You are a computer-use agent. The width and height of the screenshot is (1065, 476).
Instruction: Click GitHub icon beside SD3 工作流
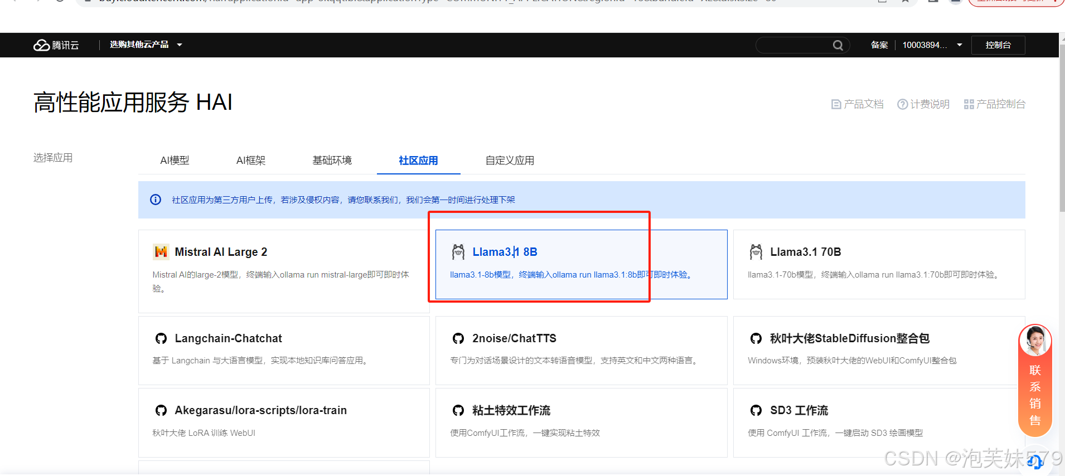pos(756,410)
